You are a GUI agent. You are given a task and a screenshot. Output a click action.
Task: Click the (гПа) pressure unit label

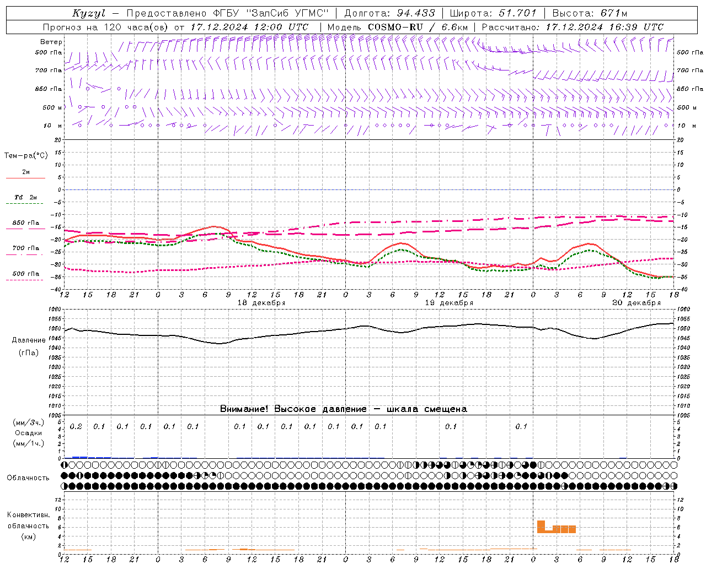29,353
